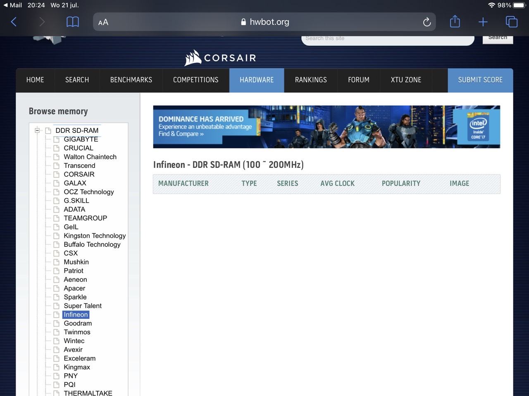Select Super Talent in the tree
The width and height of the screenshot is (529, 396).
point(83,306)
